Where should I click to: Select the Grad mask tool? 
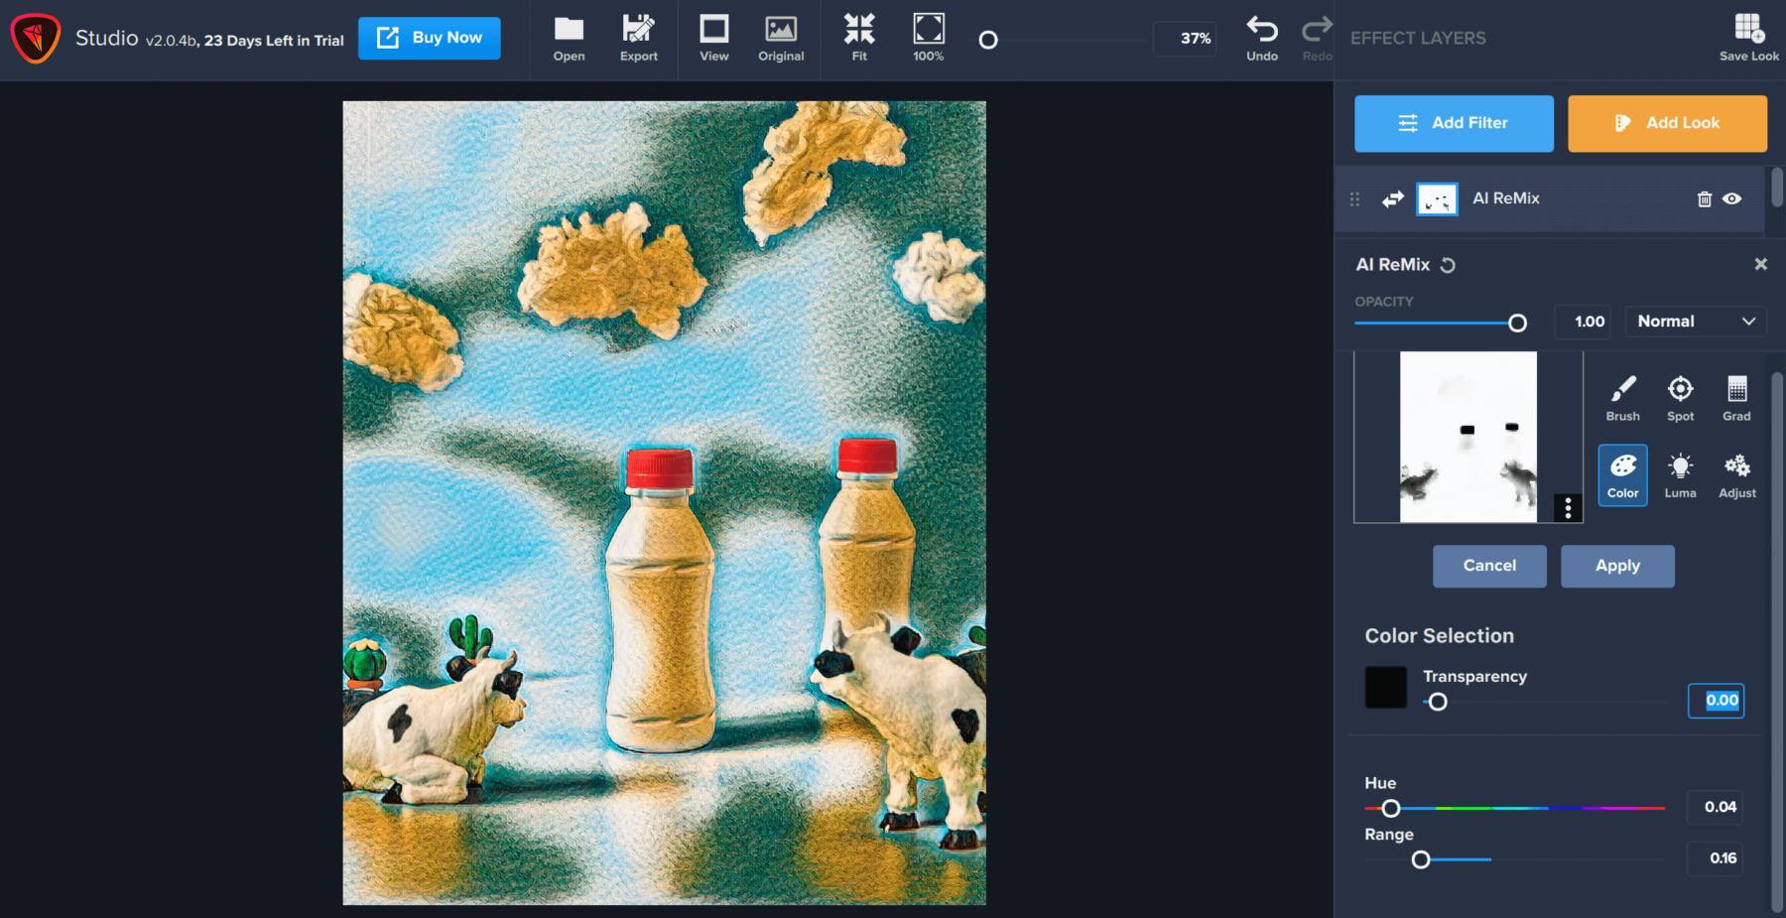pyautogui.click(x=1736, y=399)
